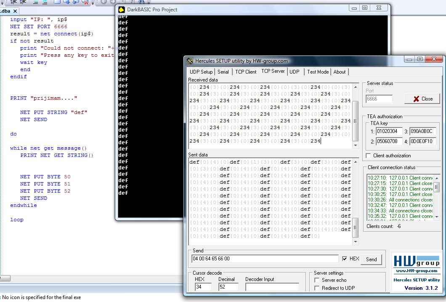The height and width of the screenshot is (302, 446).
Task: Select log entry '10:30:26: All connections closed'
Action: point(400,200)
